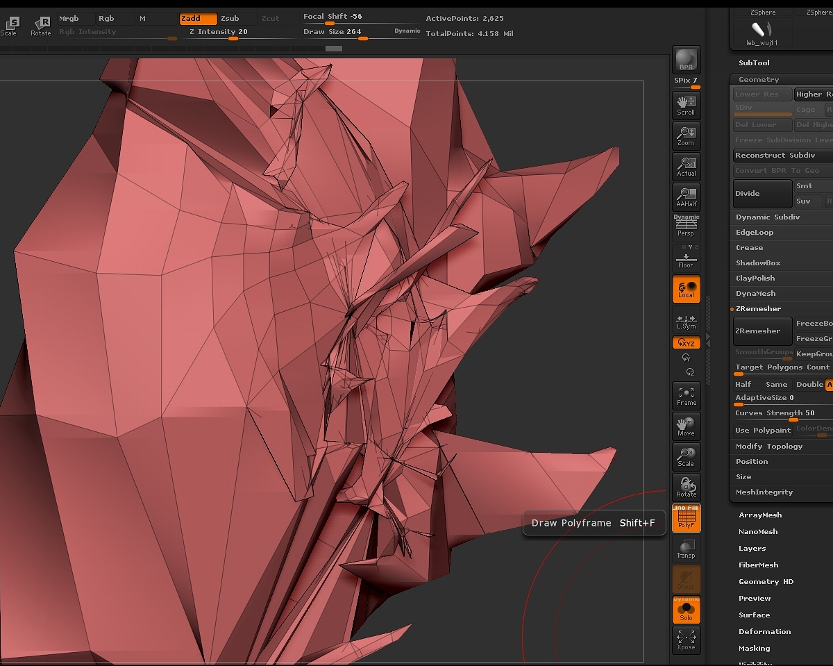This screenshot has height=666, width=833.
Task: Expand the Crease subsection
Action: coord(750,248)
